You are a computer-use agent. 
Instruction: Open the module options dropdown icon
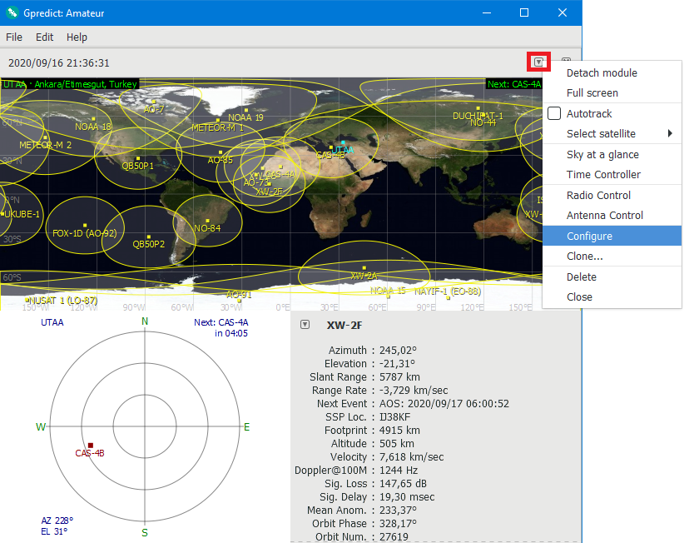[x=538, y=62]
